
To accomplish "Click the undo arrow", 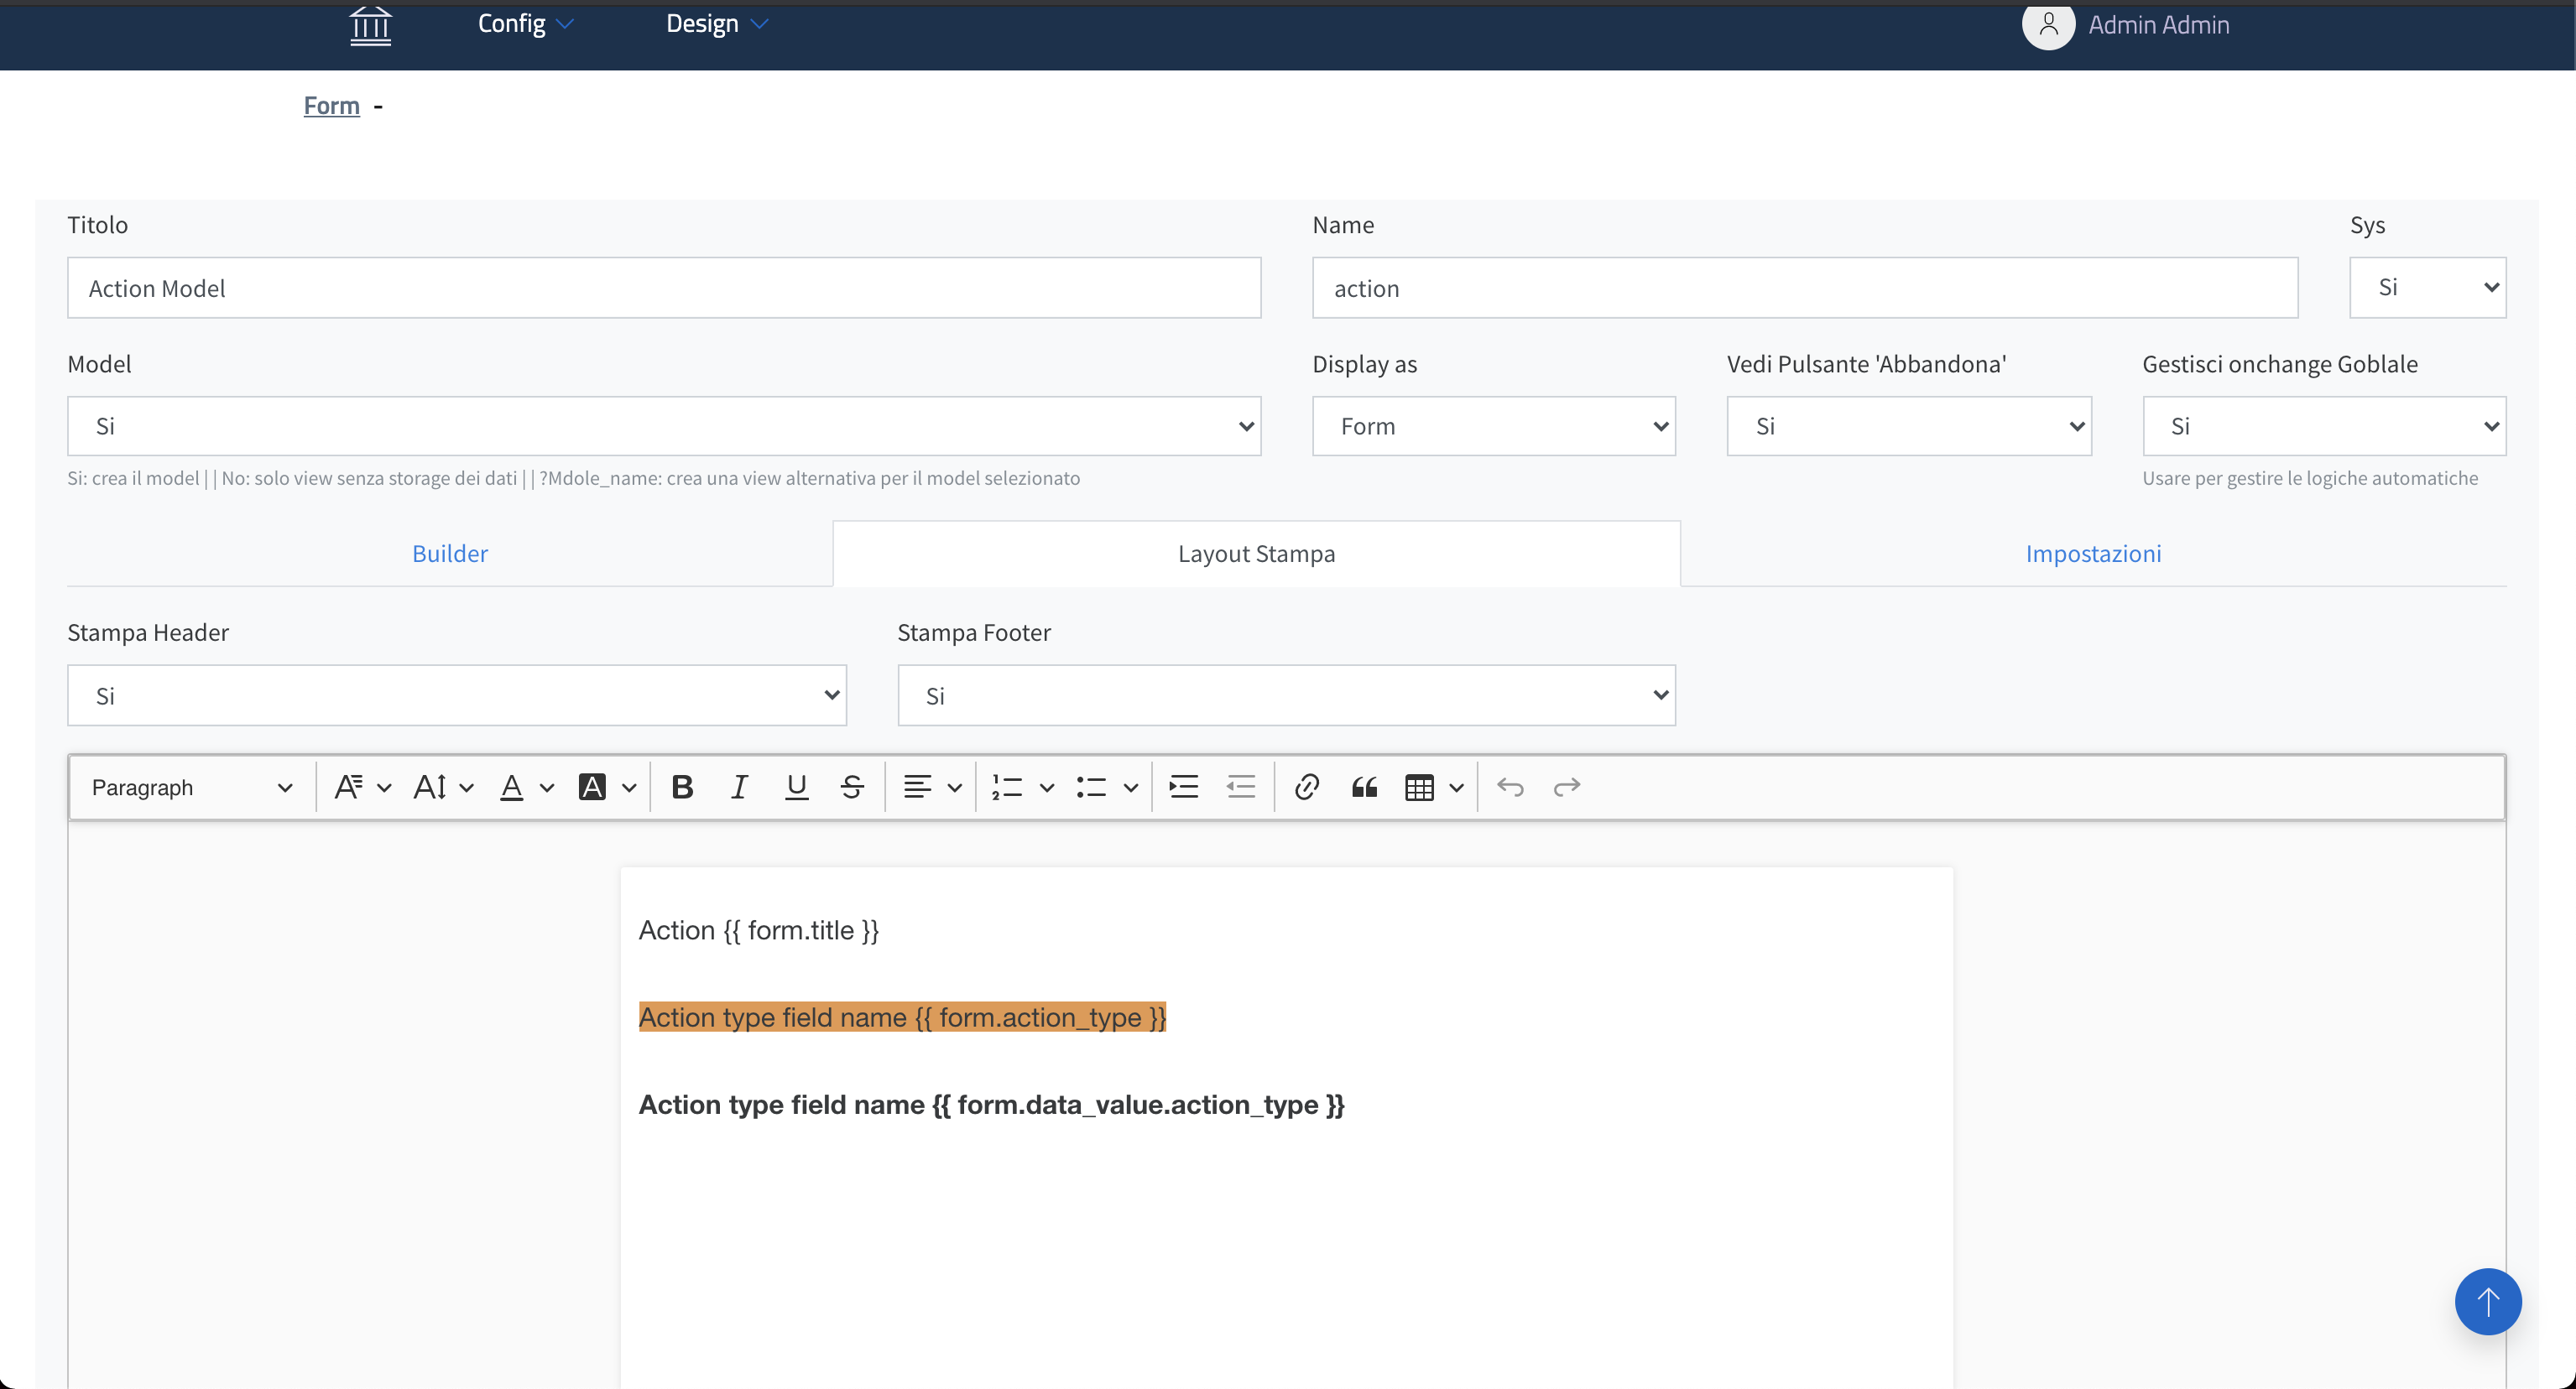I will [1510, 788].
